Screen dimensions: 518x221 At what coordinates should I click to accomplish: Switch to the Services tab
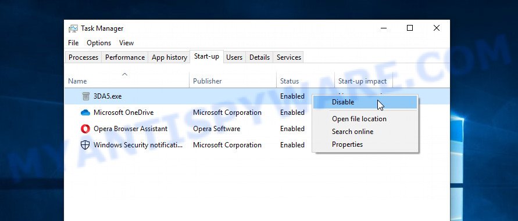[289, 57]
